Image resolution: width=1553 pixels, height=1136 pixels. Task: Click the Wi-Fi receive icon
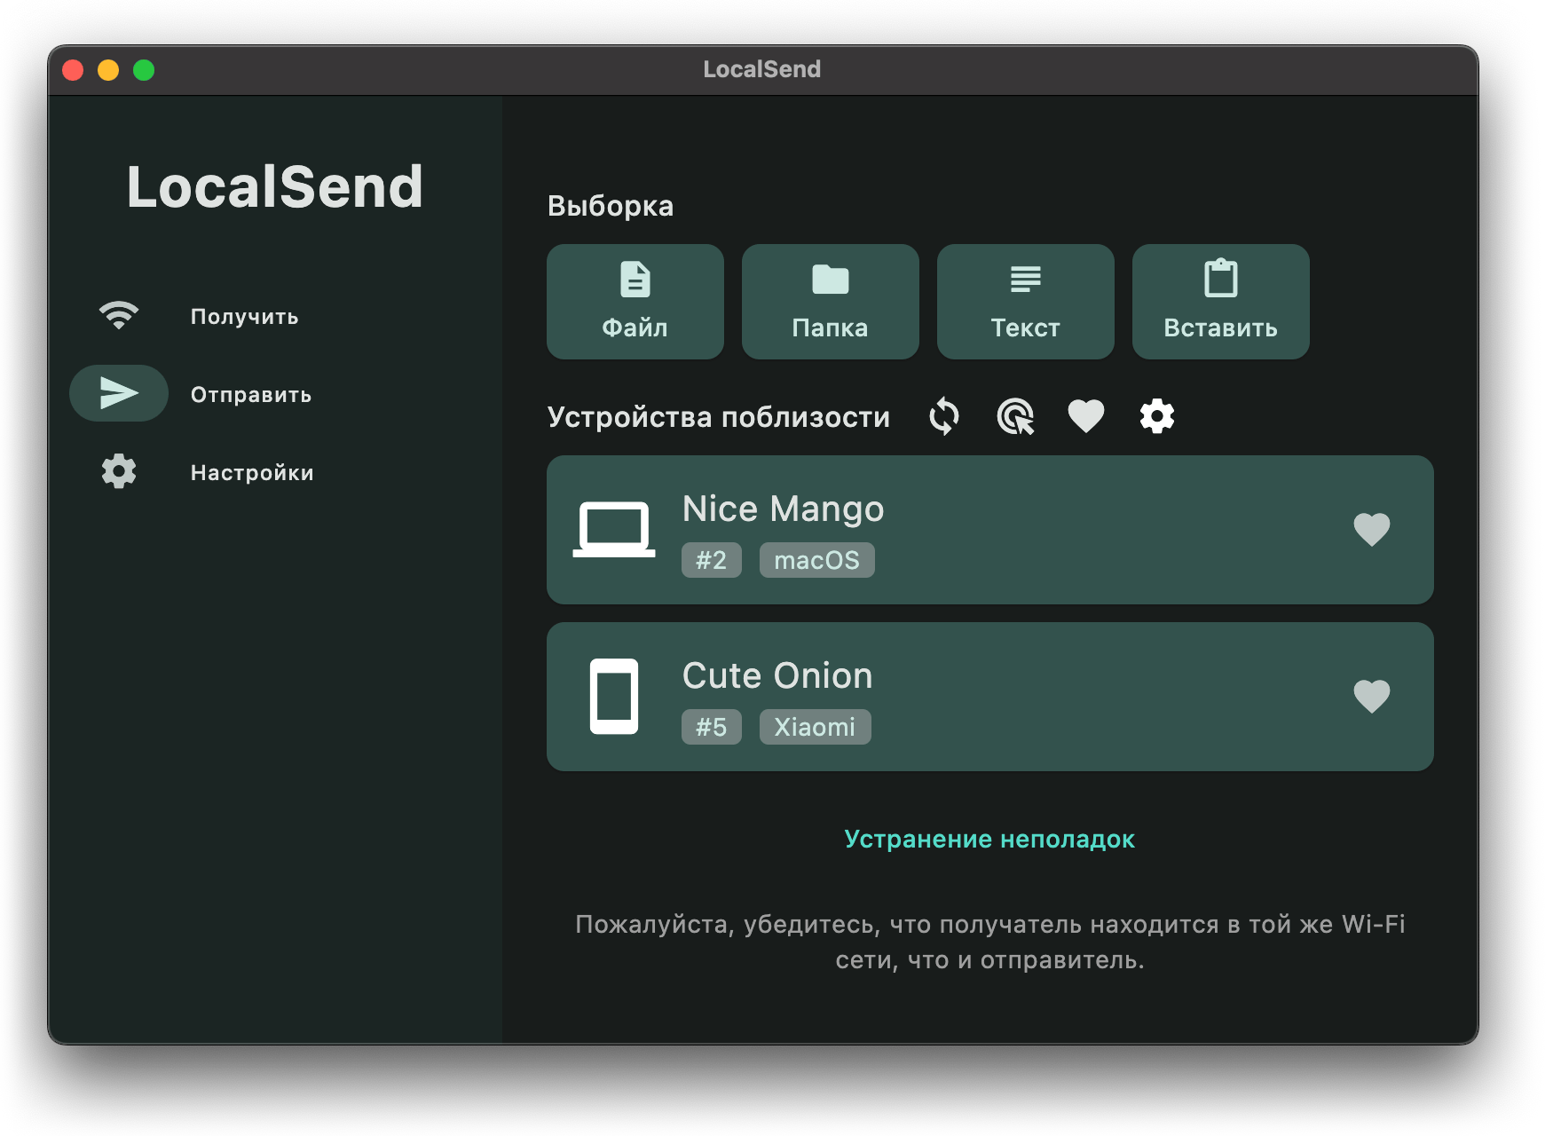(x=119, y=315)
